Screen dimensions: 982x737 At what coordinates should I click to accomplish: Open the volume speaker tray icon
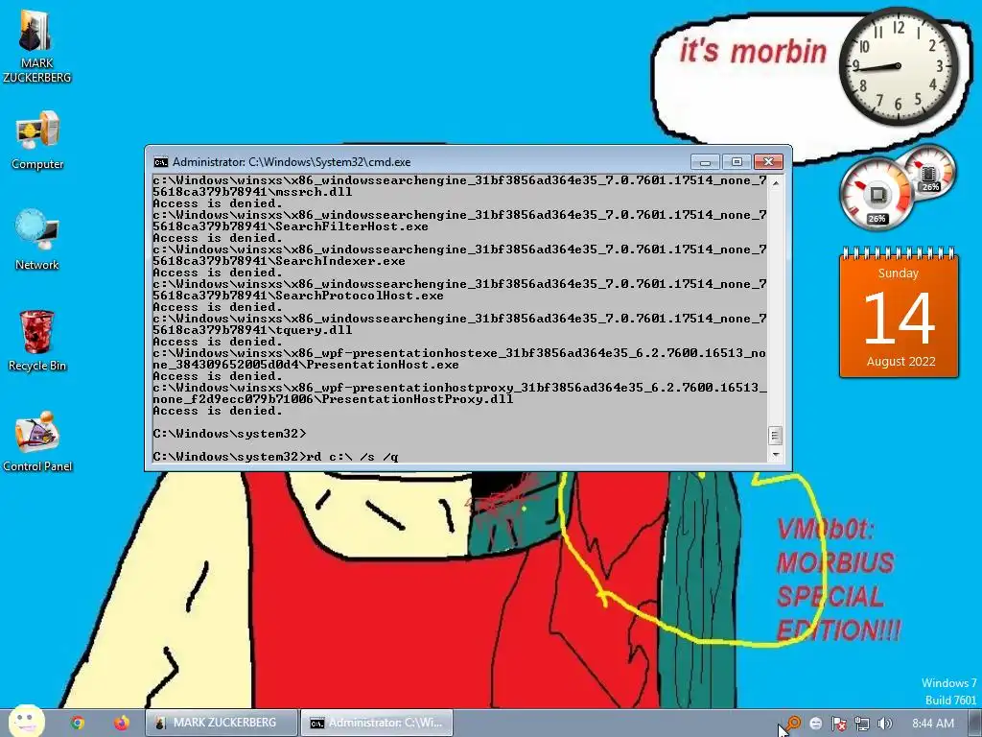click(x=884, y=724)
